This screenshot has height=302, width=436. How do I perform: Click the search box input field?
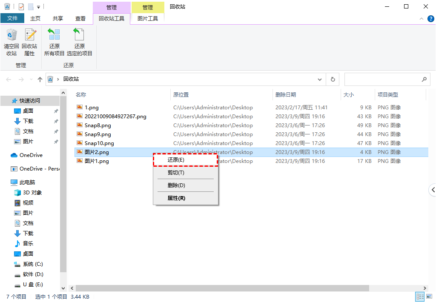click(x=381, y=79)
